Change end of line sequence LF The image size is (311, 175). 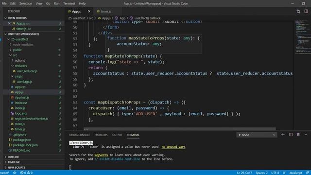(x=284, y=173)
